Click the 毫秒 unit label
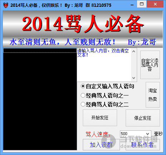 [x=158, y=134]
